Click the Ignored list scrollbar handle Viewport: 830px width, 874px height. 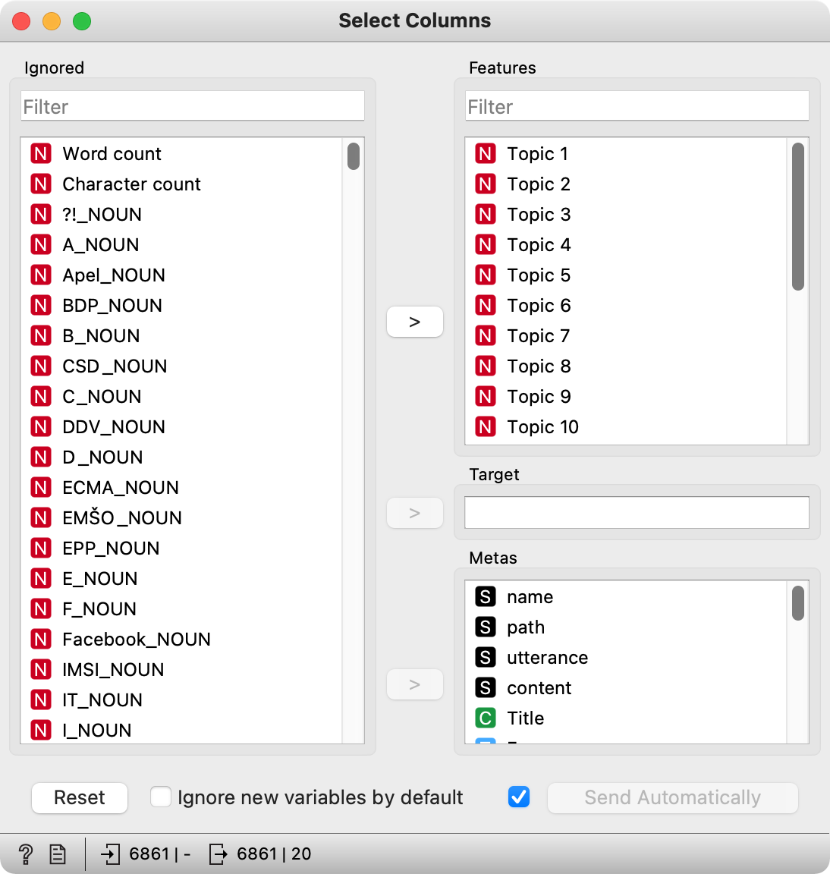tap(354, 156)
